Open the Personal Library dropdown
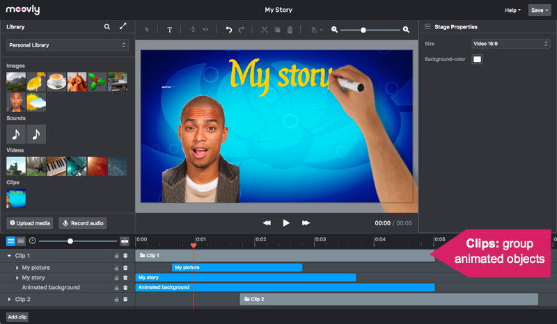557x324 pixels. pyautogui.click(x=67, y=45)
